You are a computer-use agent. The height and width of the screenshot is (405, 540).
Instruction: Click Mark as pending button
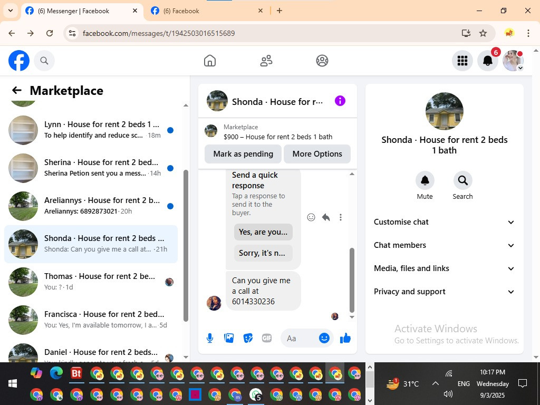pyautogui.click(x=243, y=154)
